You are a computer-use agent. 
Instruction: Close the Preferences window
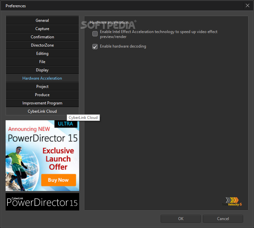247,6
